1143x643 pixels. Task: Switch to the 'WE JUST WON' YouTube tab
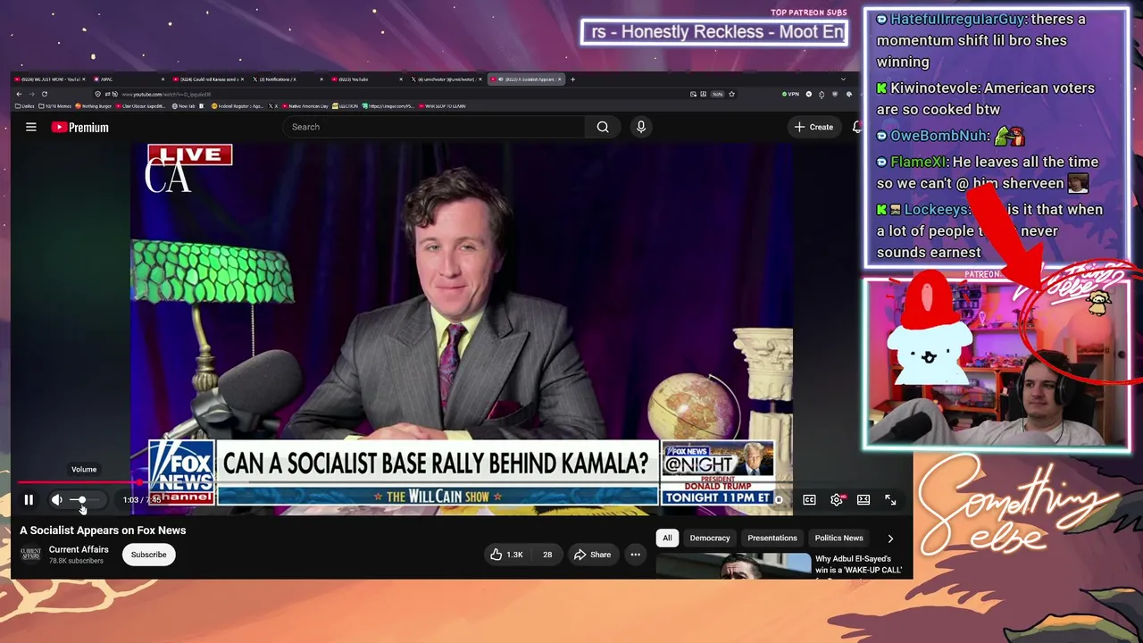[x=49, y=79]
